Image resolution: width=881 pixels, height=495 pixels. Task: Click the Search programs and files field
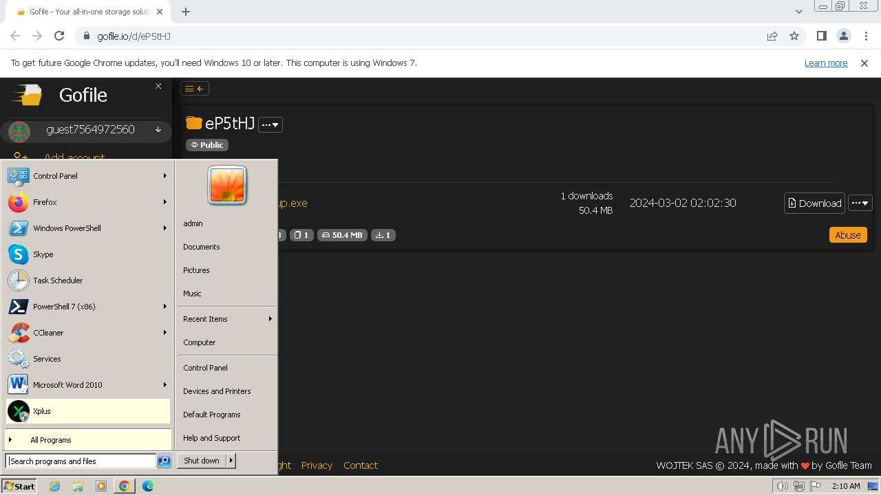coord(81,461)
